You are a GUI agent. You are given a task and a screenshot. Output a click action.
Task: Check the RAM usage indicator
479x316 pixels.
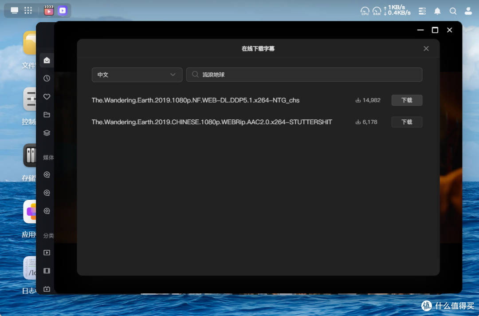pyautogui.click(x=377, y=11)
